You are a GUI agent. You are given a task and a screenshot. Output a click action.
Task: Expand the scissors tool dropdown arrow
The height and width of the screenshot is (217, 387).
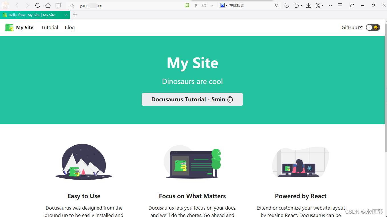[323, 6]
